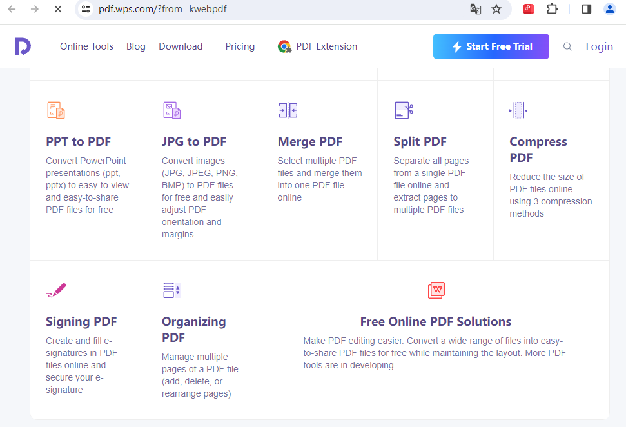Screen dimensions: 626x427
Task: Open the Pricing menu item
Action: pyautogui.click(x=240, y=46)
